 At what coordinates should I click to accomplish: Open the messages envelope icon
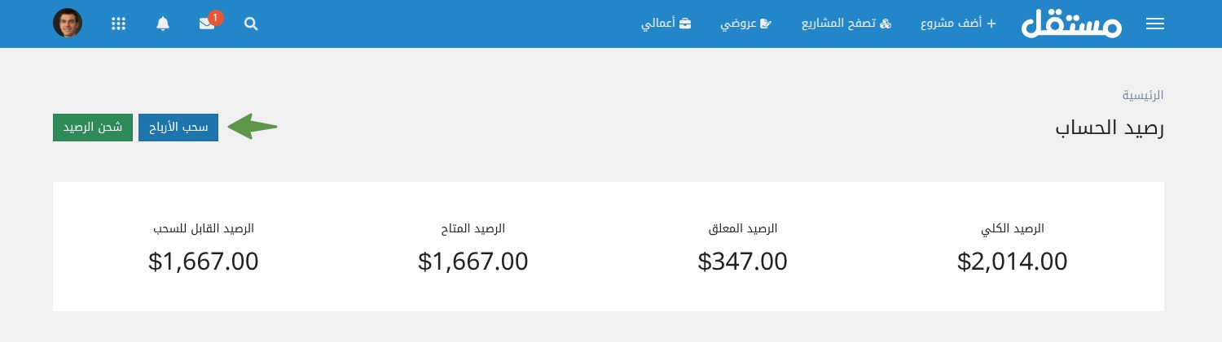pos(207,24)
